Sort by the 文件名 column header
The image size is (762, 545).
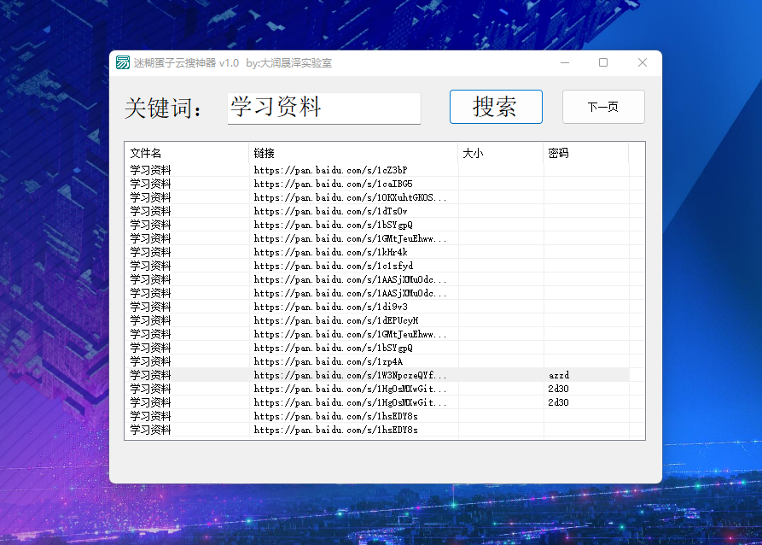click(186, 153)
